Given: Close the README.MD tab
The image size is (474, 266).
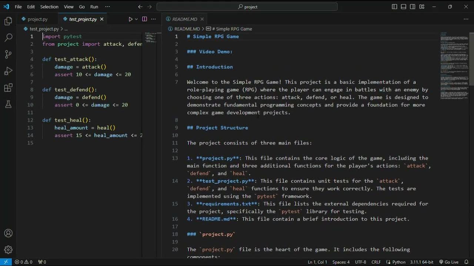Looking at the screenshot, I should (202, 19).
